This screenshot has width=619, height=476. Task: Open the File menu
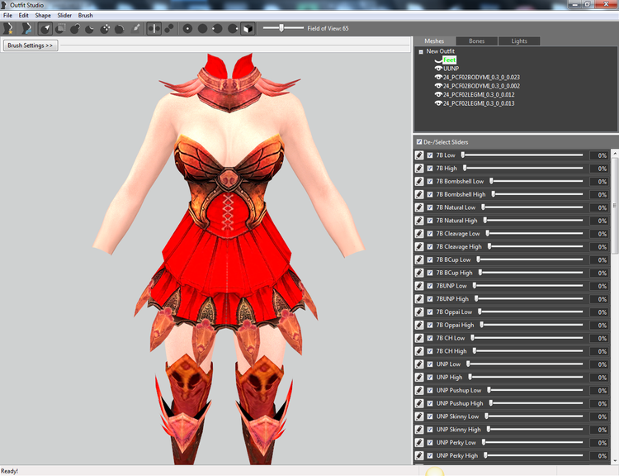pyautogui.click(x=7, y=16)
